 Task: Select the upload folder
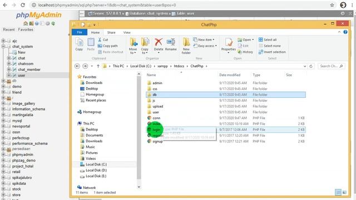pyautogui.click(x=158, y=106)
